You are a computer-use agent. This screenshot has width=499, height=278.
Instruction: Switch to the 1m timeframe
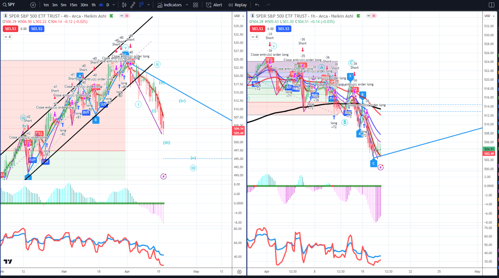(46, 5)
